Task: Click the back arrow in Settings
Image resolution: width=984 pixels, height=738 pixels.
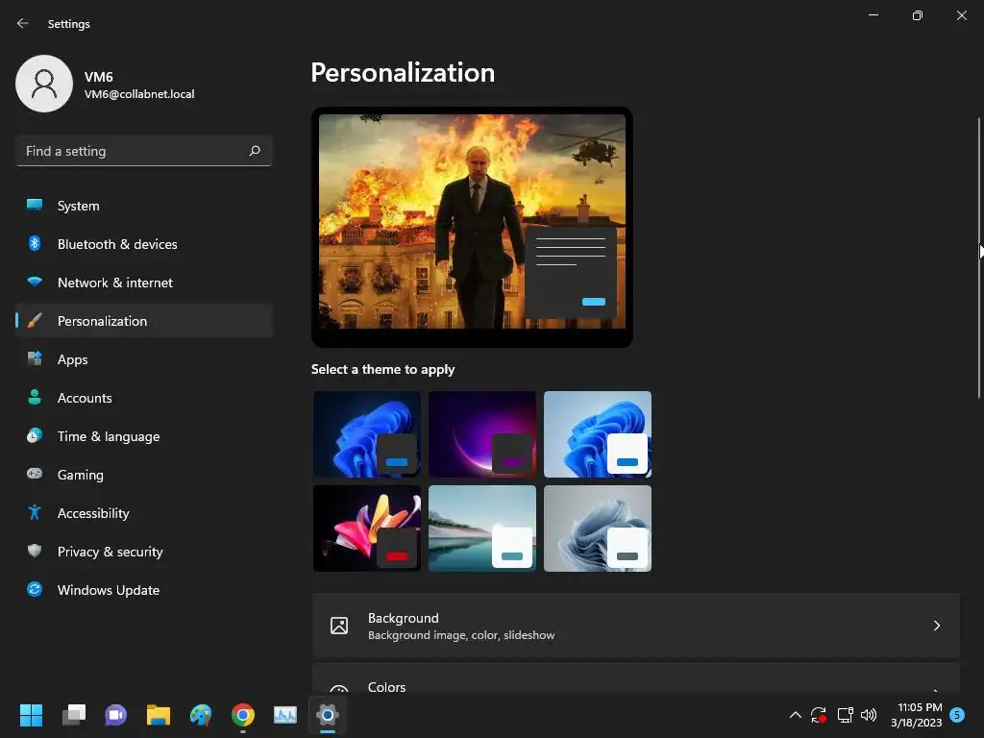Action: pyautogui.click(x=23, y=23)
